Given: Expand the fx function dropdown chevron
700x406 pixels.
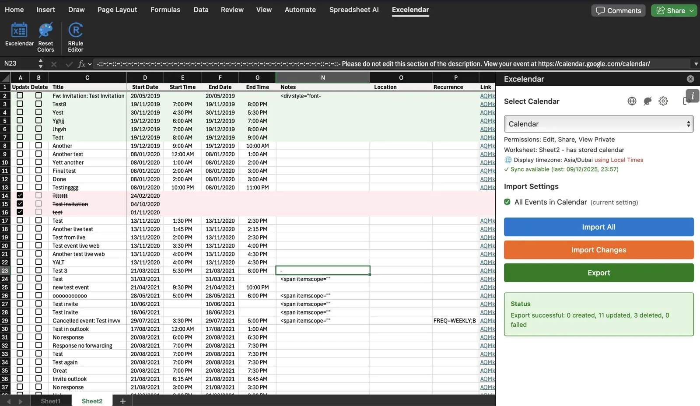Looking at the screenshot, I should pyautogui.click(x=90, y=64).
